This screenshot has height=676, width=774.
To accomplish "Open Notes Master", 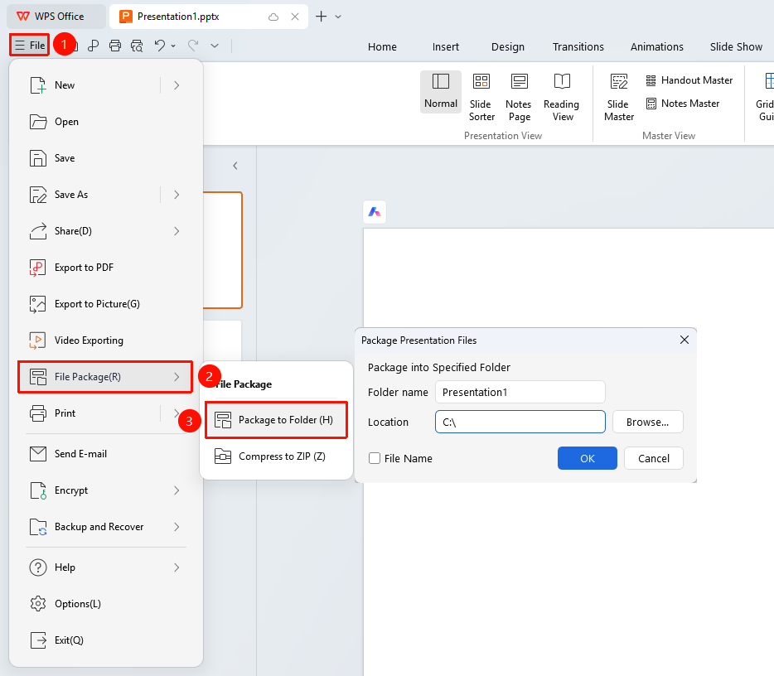I will pyautogui.click(x=683, y=104).
